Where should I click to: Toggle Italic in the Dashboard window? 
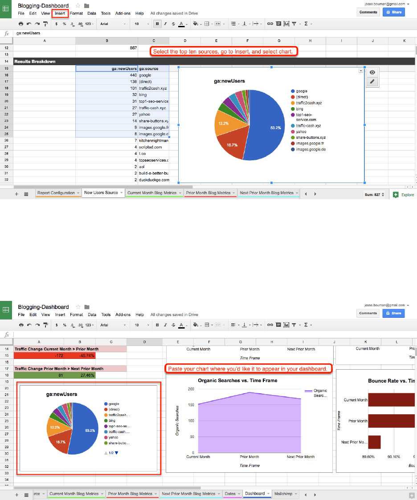[165, 325]
